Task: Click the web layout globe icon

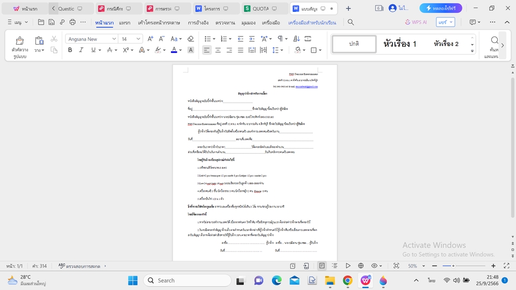Action: 361,266
